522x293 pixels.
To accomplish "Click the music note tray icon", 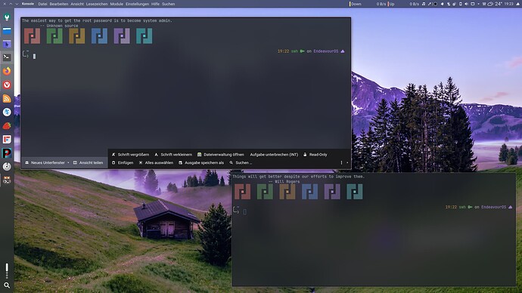I will click(x=424, y=4).
